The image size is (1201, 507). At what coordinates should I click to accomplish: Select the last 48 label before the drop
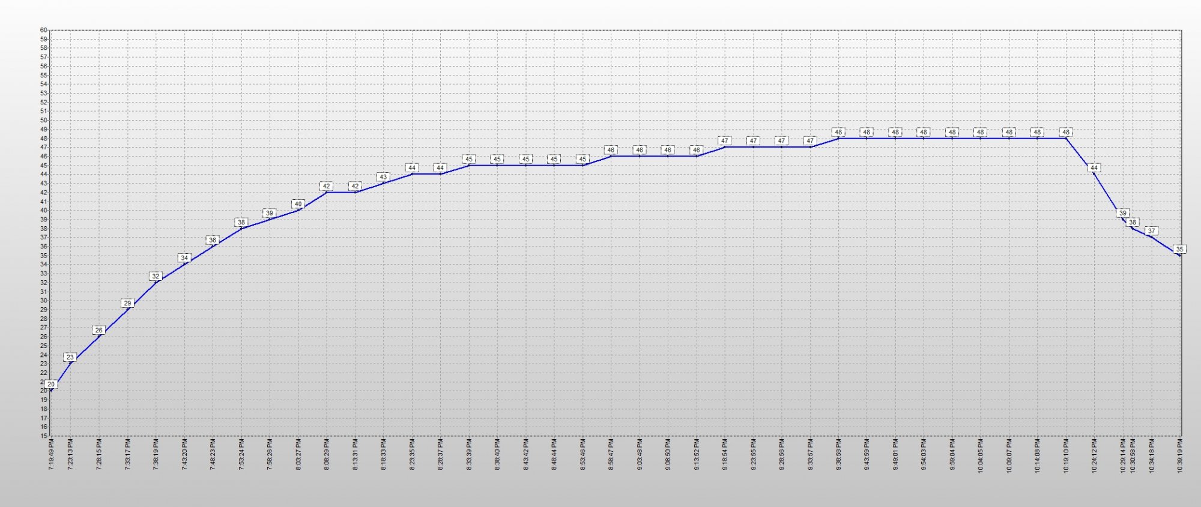pyautogui.click(x=1066, y=132)
